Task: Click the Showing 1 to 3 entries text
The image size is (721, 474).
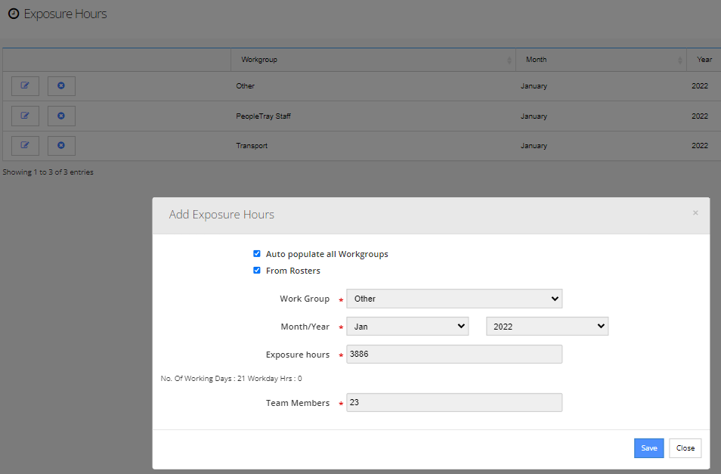Action: point(48,172)
